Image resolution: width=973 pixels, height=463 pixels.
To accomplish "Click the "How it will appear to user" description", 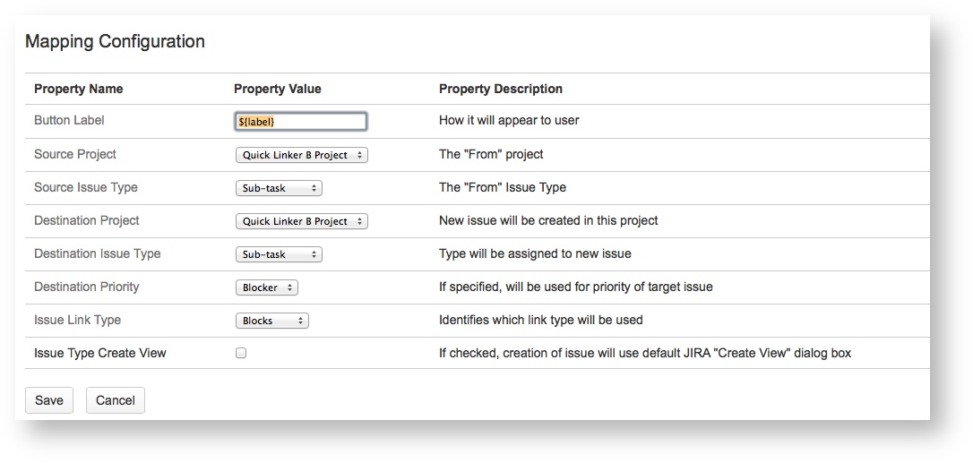I will (x=509, y=120).
